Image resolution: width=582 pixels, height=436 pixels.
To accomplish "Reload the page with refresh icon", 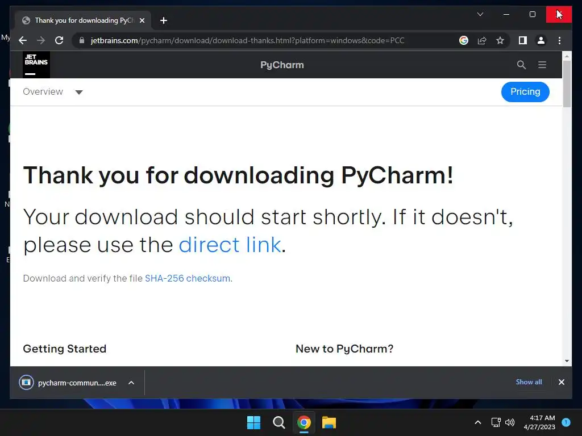I will pyautogui.click(x=59, y=40).
